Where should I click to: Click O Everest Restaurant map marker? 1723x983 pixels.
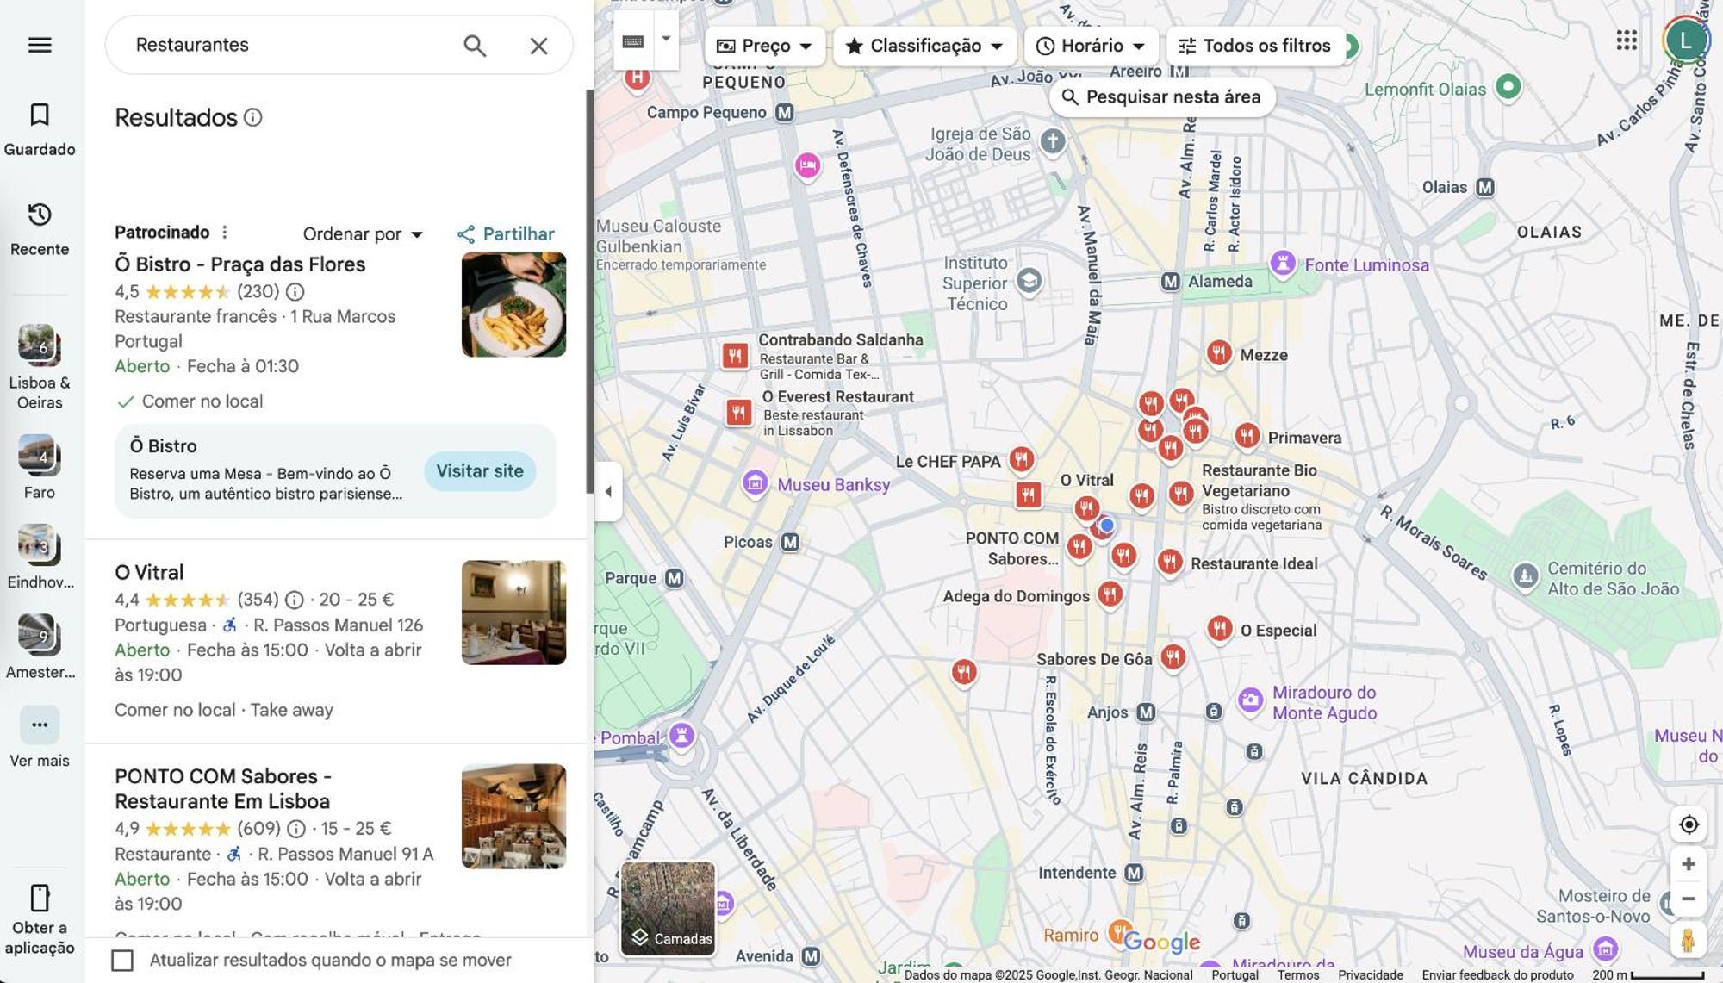coord(738,413)
